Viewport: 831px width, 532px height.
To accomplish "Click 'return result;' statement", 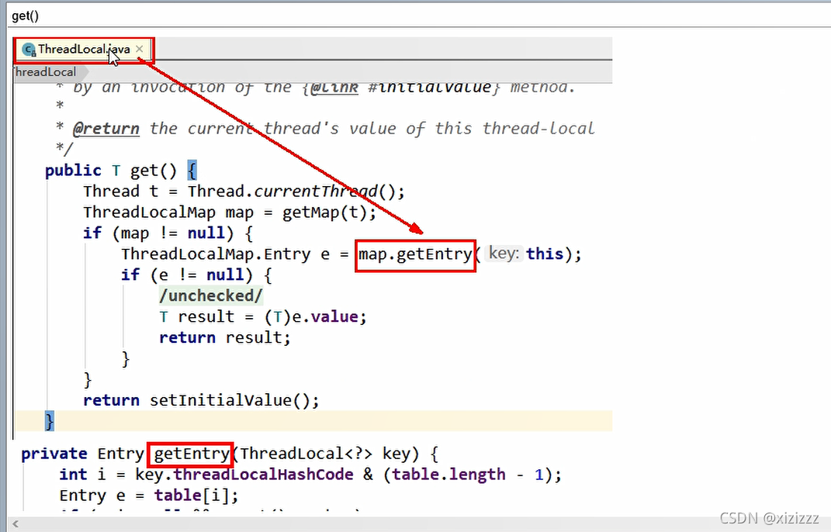I will [x=225, y=337].
